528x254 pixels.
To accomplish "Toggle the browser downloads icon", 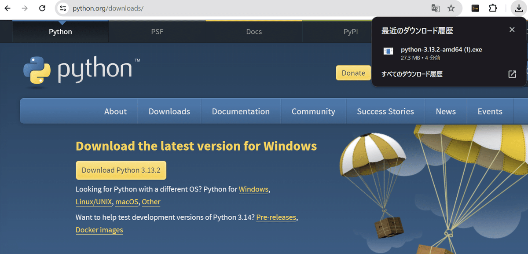I will pyautogui.click(x=519, y=8).
